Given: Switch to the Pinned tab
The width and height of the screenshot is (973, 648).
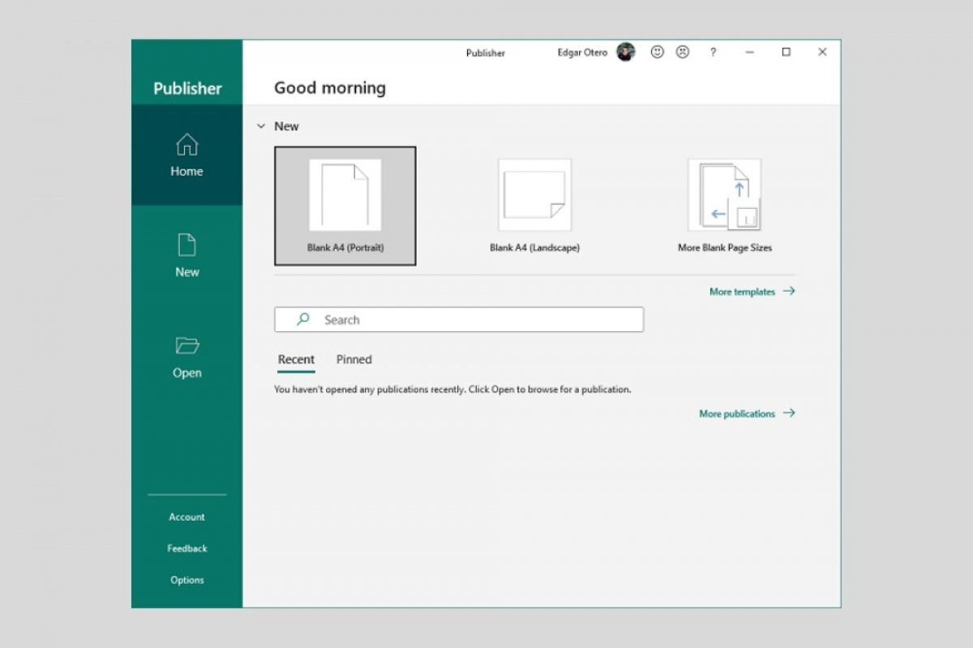Looking at the screenshot, I should click(x=354, y=360).
